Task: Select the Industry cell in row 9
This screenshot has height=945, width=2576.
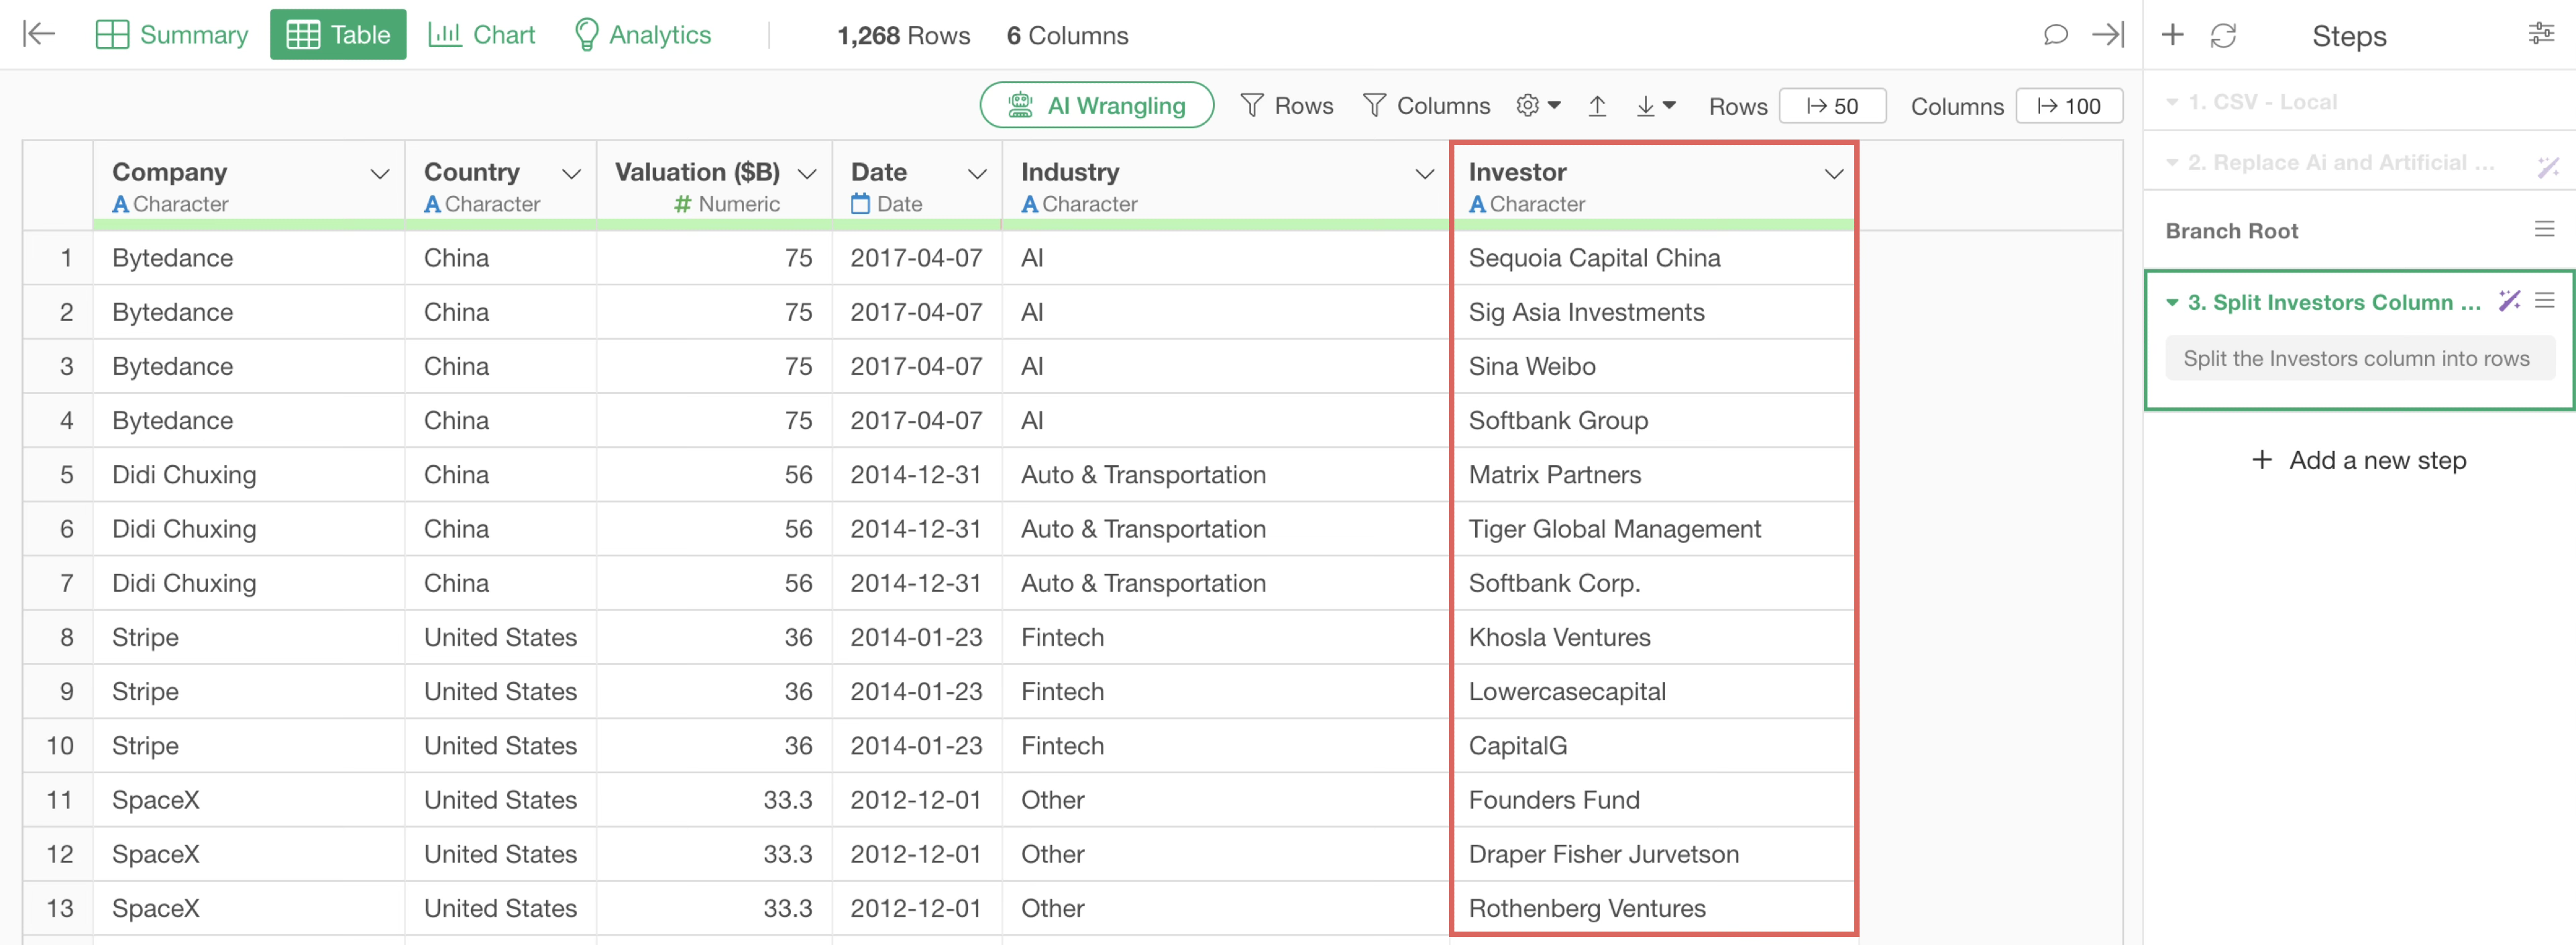Action: point(1226,691)
